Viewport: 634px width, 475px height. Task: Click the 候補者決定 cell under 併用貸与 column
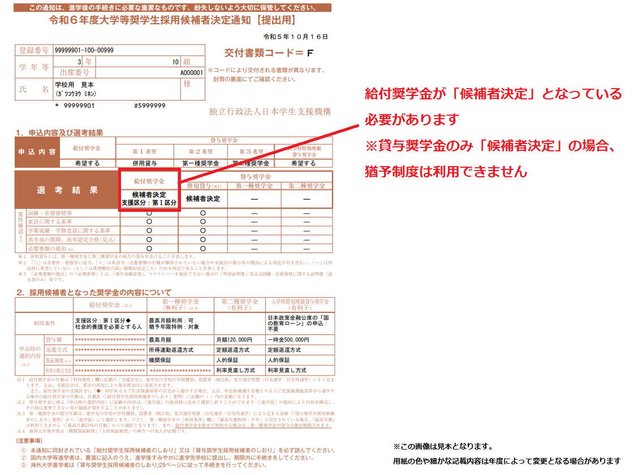pos(203,199)
